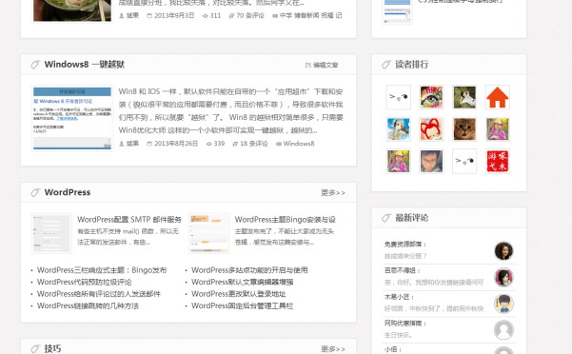Open WordPress配置 SMTP 邮件服务 article
Viewport: 572px width, 354px height.
(129, 220)
